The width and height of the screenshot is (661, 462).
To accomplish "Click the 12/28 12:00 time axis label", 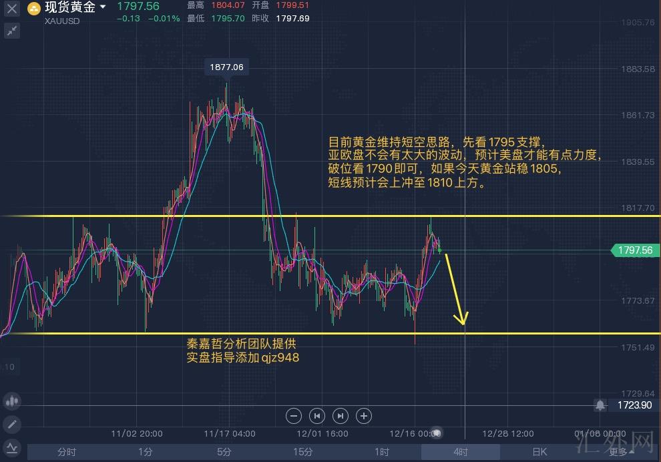I will tap(508, 434).
